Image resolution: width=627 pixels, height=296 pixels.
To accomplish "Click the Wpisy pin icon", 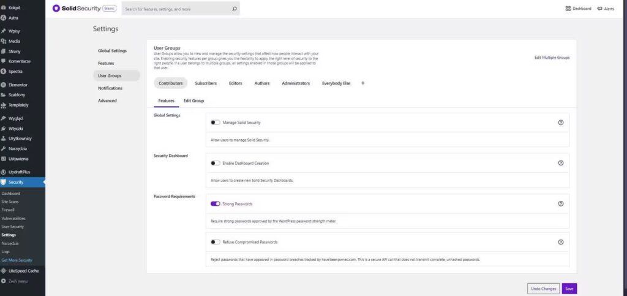I will 3,31.
